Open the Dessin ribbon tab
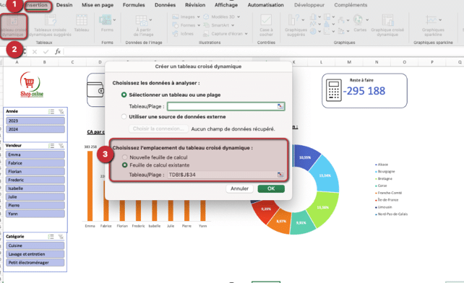The width and height of the screenshot is (464, 283). coord(64,5)
